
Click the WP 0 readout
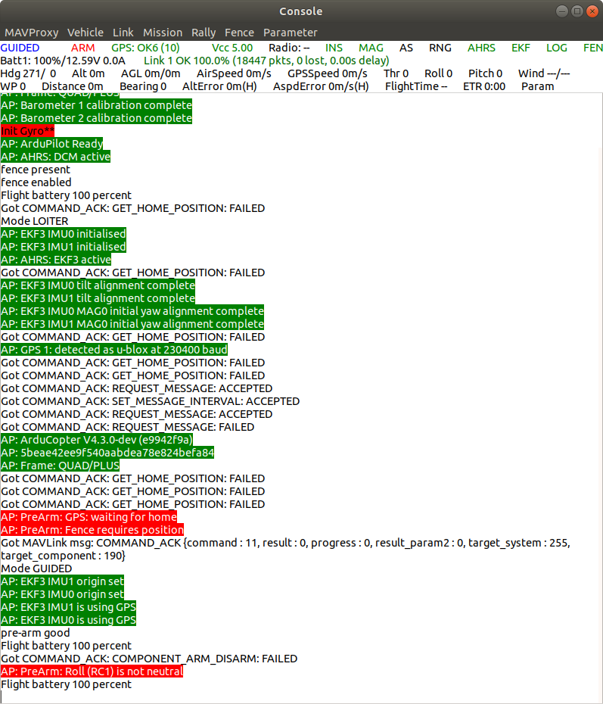click(13, 86)
